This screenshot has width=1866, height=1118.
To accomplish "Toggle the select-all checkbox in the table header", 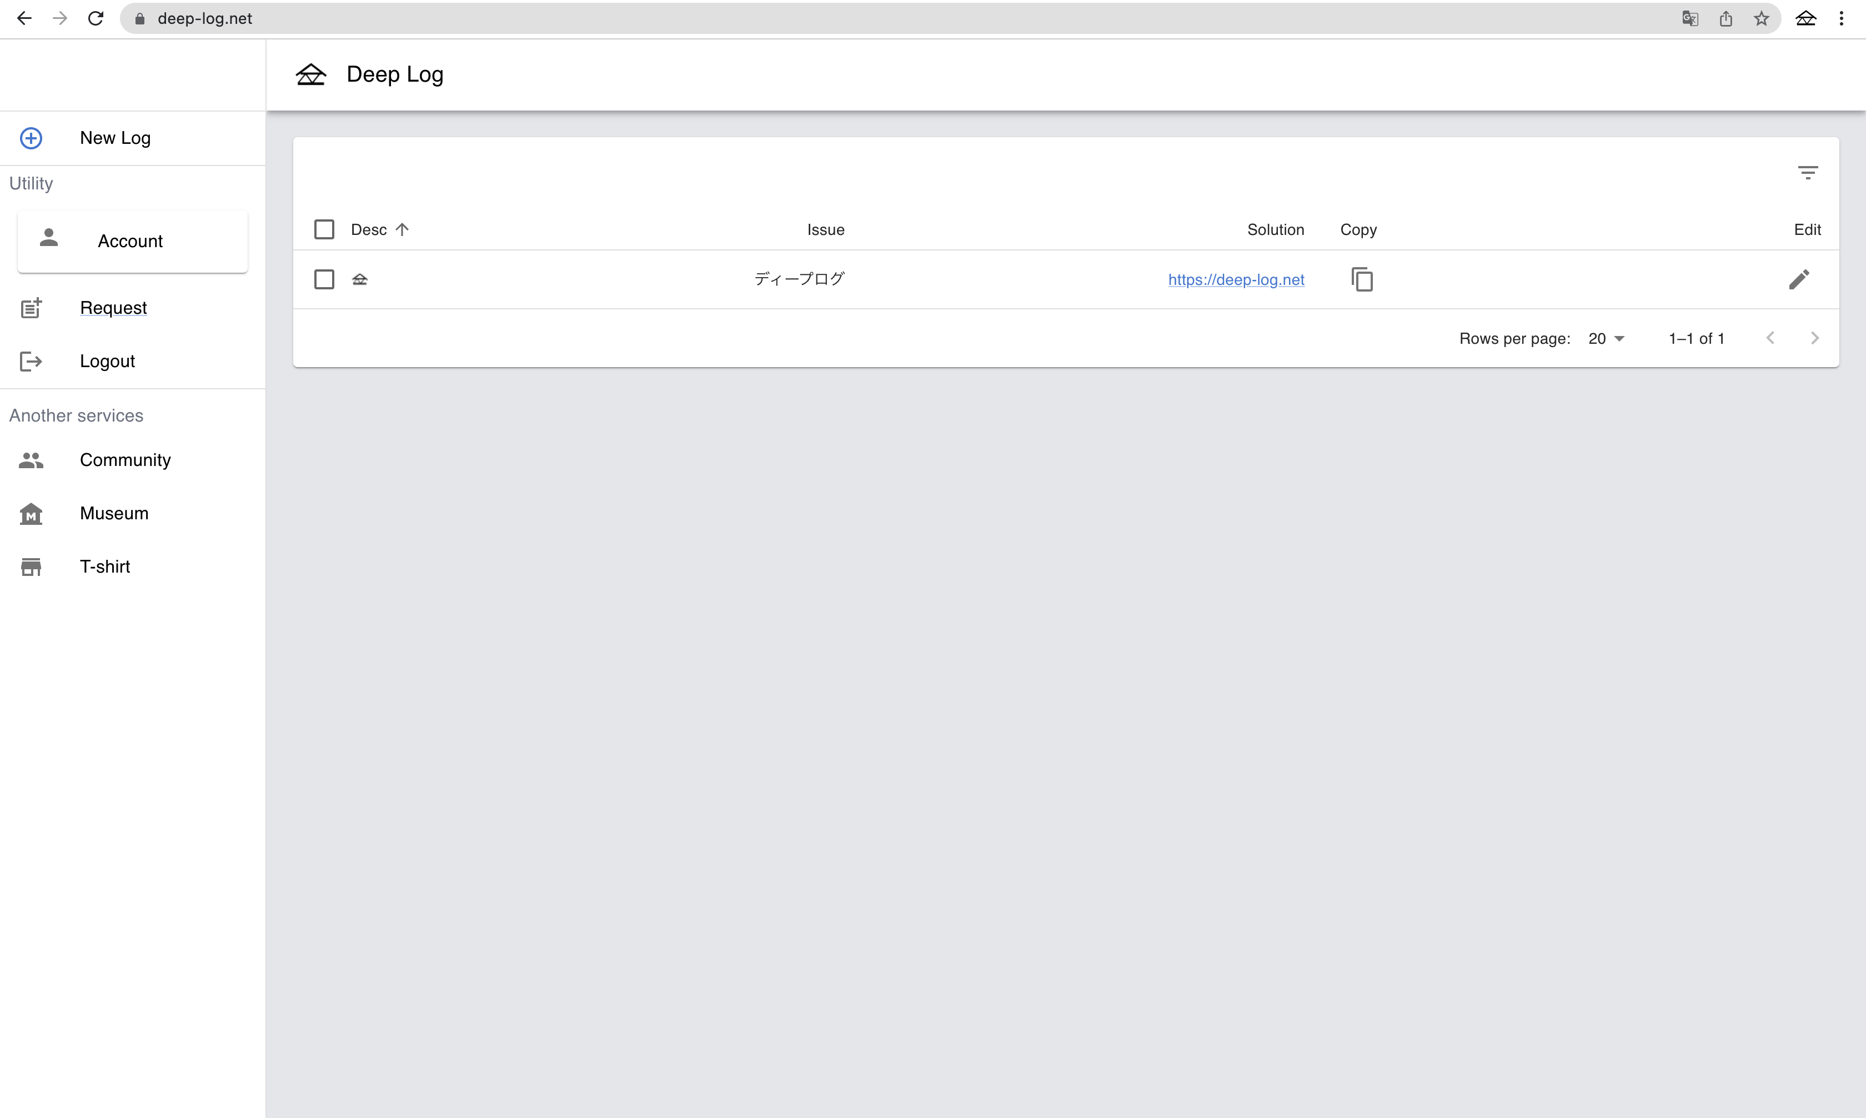I will [324, 229].
